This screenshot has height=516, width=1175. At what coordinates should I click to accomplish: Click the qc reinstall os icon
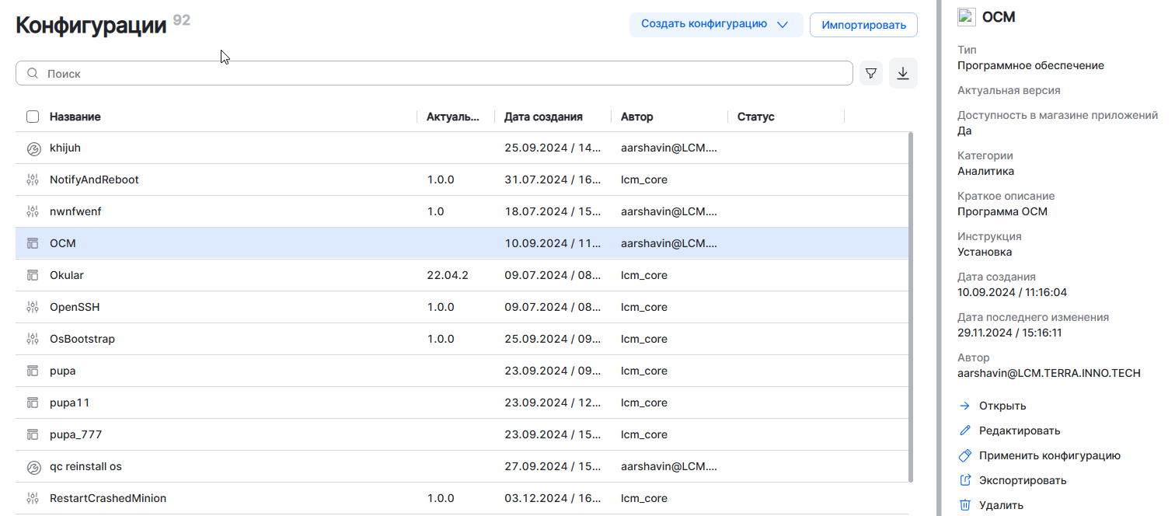pos(33,467)
